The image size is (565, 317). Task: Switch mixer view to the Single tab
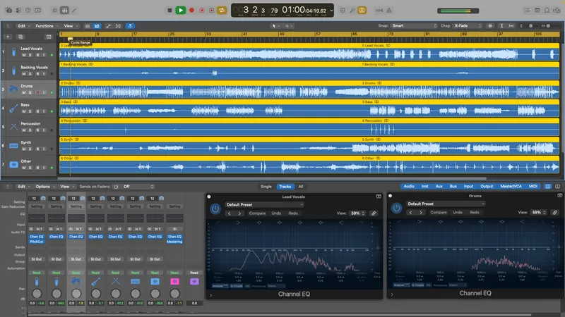(x=266, y=187)
